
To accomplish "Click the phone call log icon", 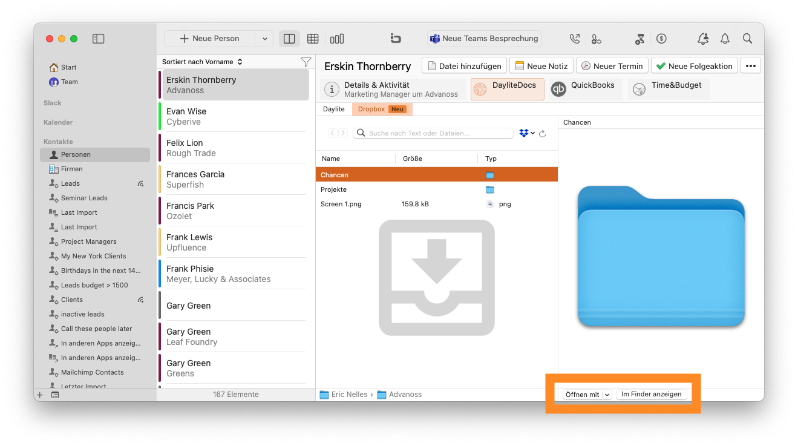I will coord(574,39).
